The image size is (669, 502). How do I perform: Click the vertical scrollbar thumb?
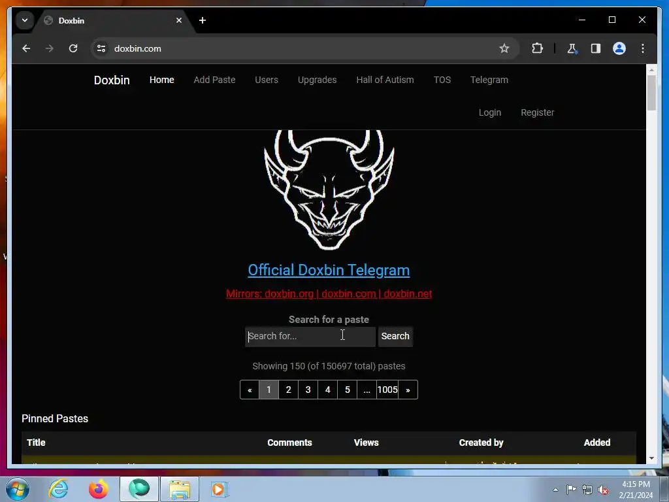(x=651, y=93)
